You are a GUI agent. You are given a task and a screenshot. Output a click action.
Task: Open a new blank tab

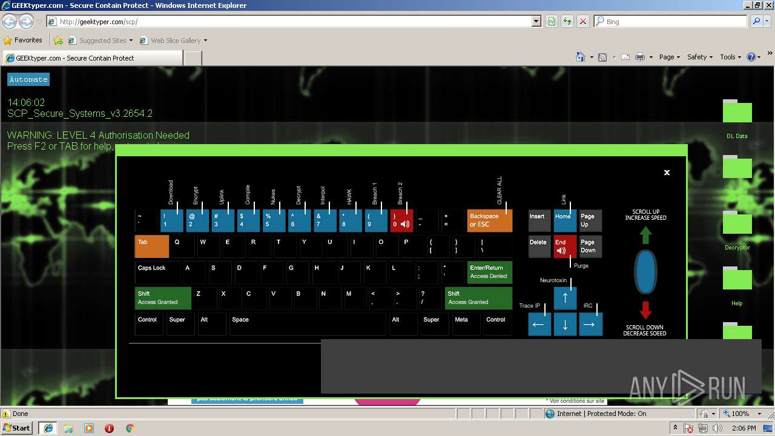pyautogui.click(x=193, y=58)
